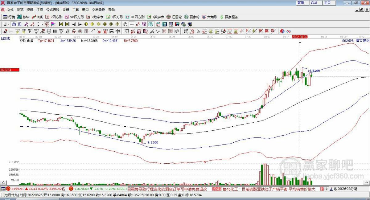This screenshot has height=200, width=370.
Task: Click the Dn=10.4391 indicator value
Action: 110,40
